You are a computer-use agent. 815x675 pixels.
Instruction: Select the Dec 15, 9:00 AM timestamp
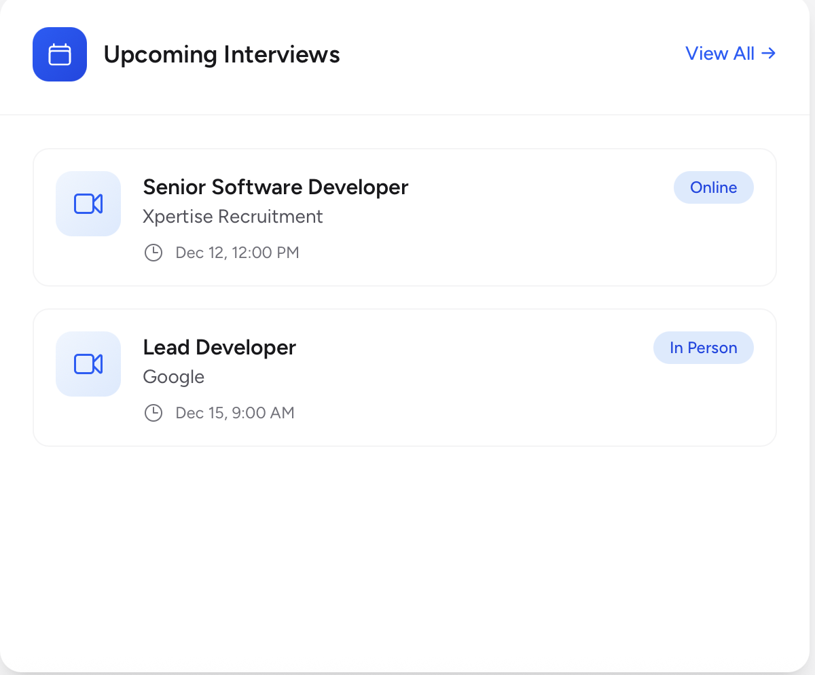234,412
